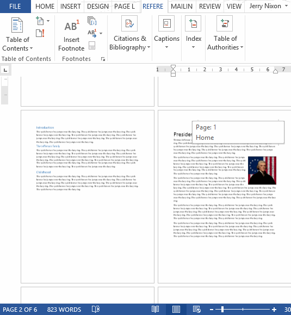291x315 pixels.
Task: Open the Footnotes dialog launcher
Action: pos(103,59)
